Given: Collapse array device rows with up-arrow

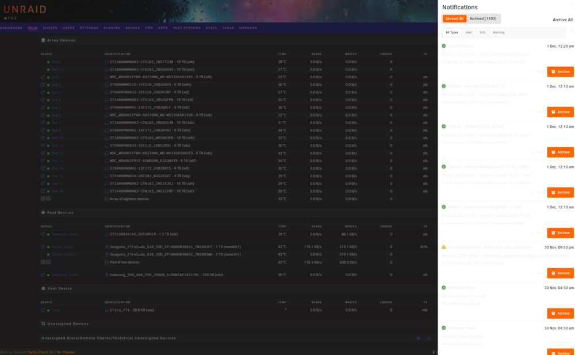Looking at the screenshot, I should click(48, 199).
